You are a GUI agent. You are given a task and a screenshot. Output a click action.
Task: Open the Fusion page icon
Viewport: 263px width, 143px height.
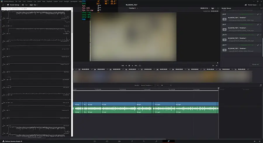[x=132, y=141]
